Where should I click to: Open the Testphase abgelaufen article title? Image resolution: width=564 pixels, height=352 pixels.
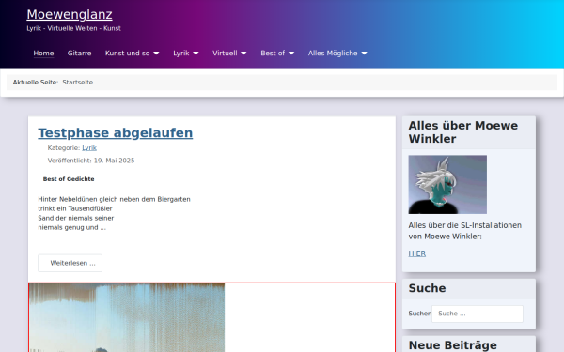[x=116, y=133]
